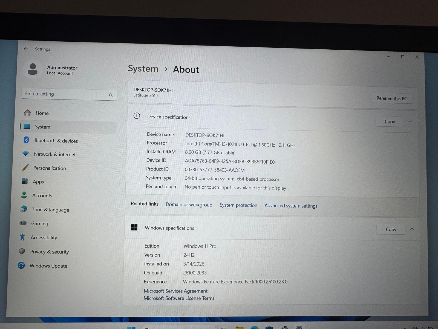Click the Product ID 00330-53777-58403-AAOEM

(x=215, y=170)
